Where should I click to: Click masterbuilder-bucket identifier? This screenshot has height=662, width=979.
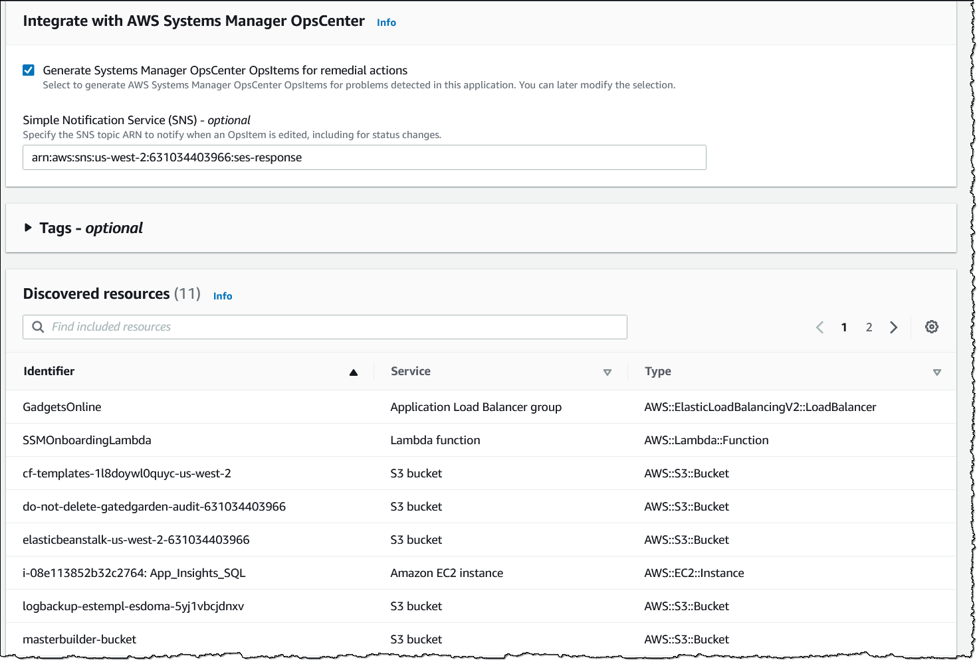pyautogui.click(x=80, y=639)
